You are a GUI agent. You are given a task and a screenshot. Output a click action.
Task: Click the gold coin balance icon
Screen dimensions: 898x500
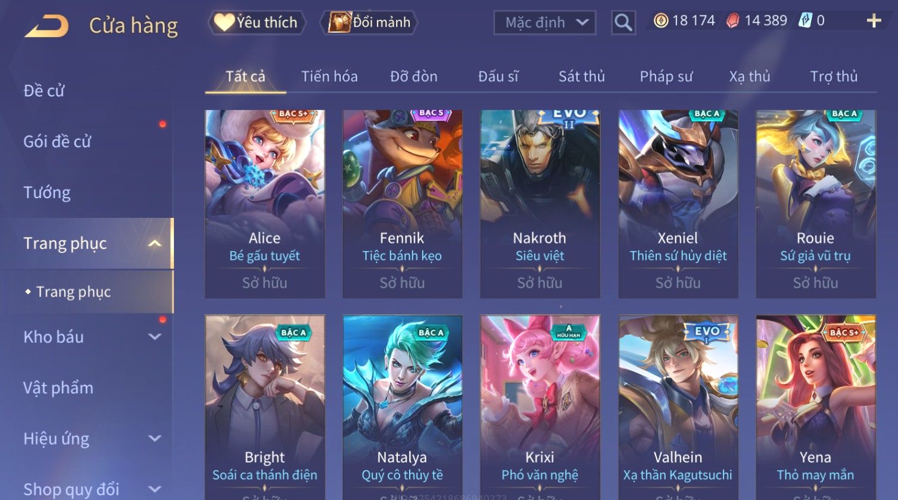click(661, 21)
